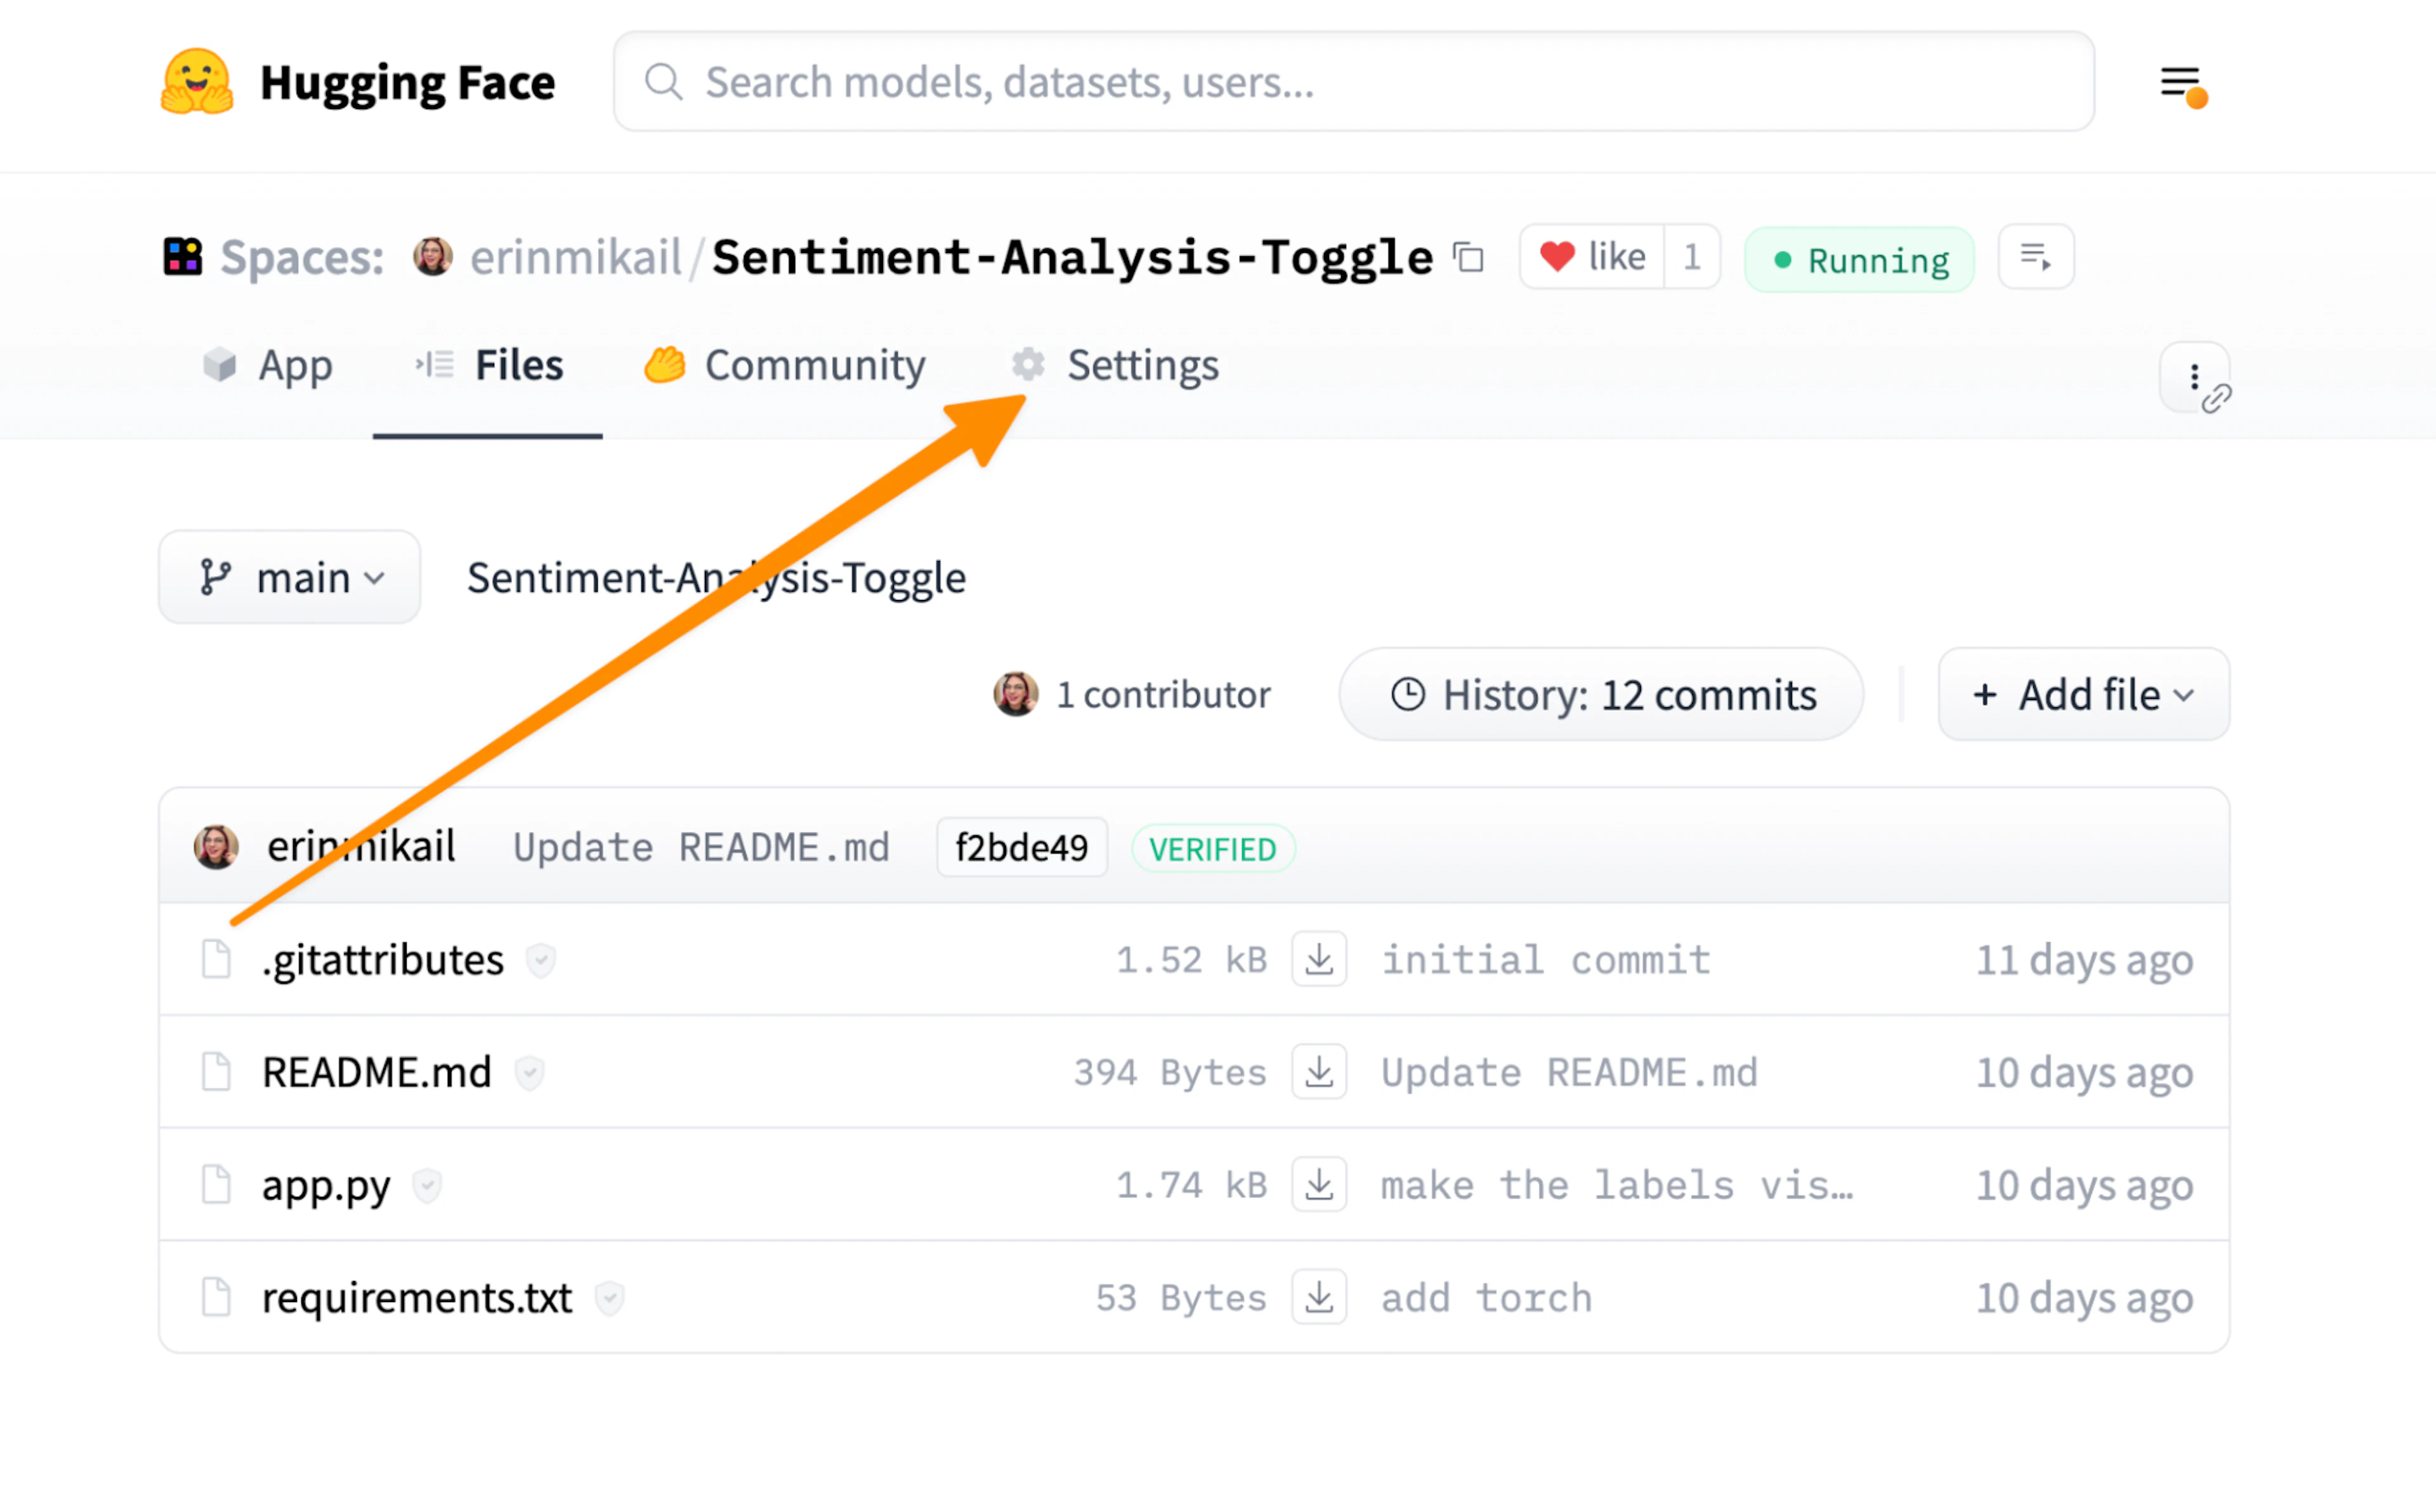This screenshot has width=2436, height=1512.
Task: Download the app.py file
Action: (1319, 1184)
